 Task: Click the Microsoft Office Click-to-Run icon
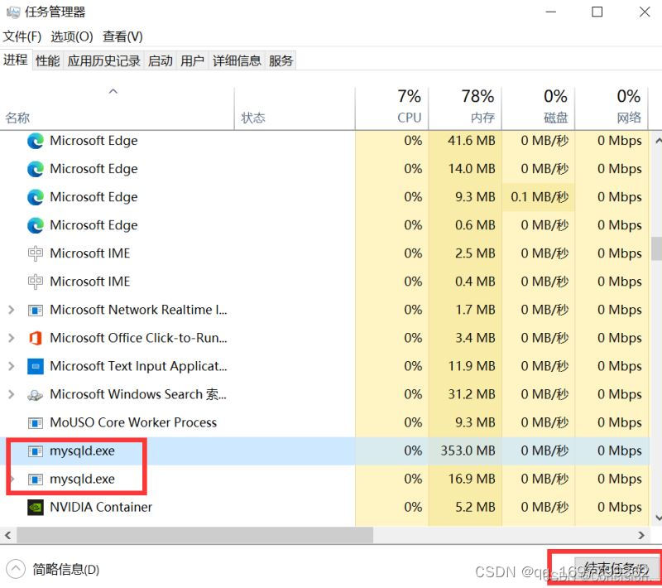pyautogui.click(x=36, y=339)
